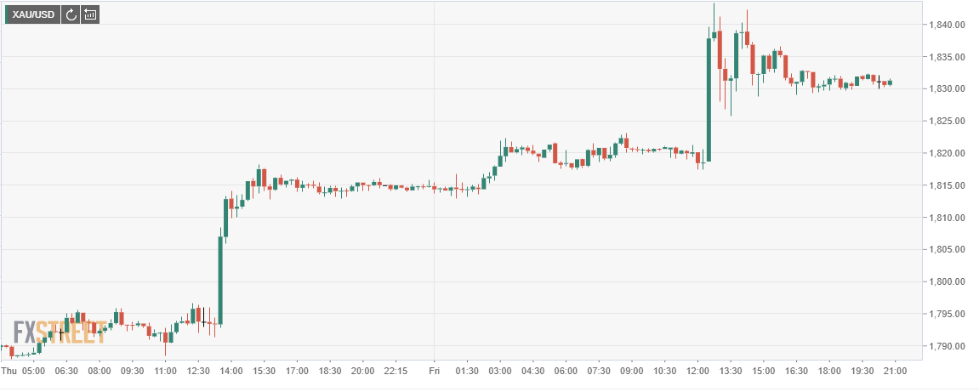The height and width of the screenshot is (392, 979).
Task: Click the refresh chart icon
Action: (x=71, y=14)
